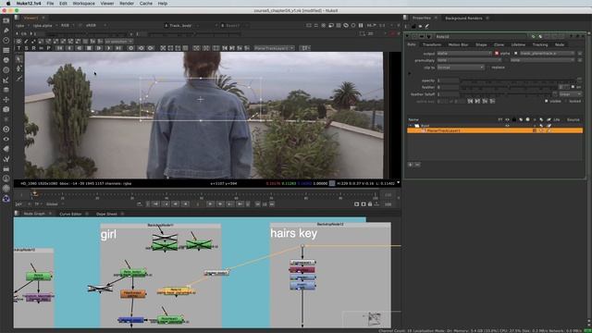Open the output channel dropdown

[x=464, y=54]
